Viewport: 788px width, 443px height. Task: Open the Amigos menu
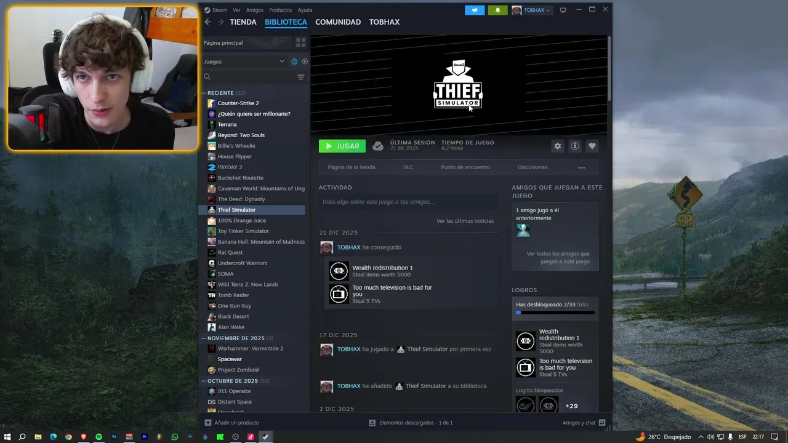tap(255, 10)
